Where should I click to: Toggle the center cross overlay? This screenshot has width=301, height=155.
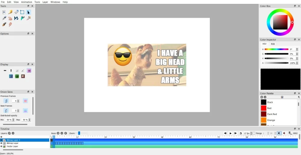pyautogui.click(x=29, y=71)
